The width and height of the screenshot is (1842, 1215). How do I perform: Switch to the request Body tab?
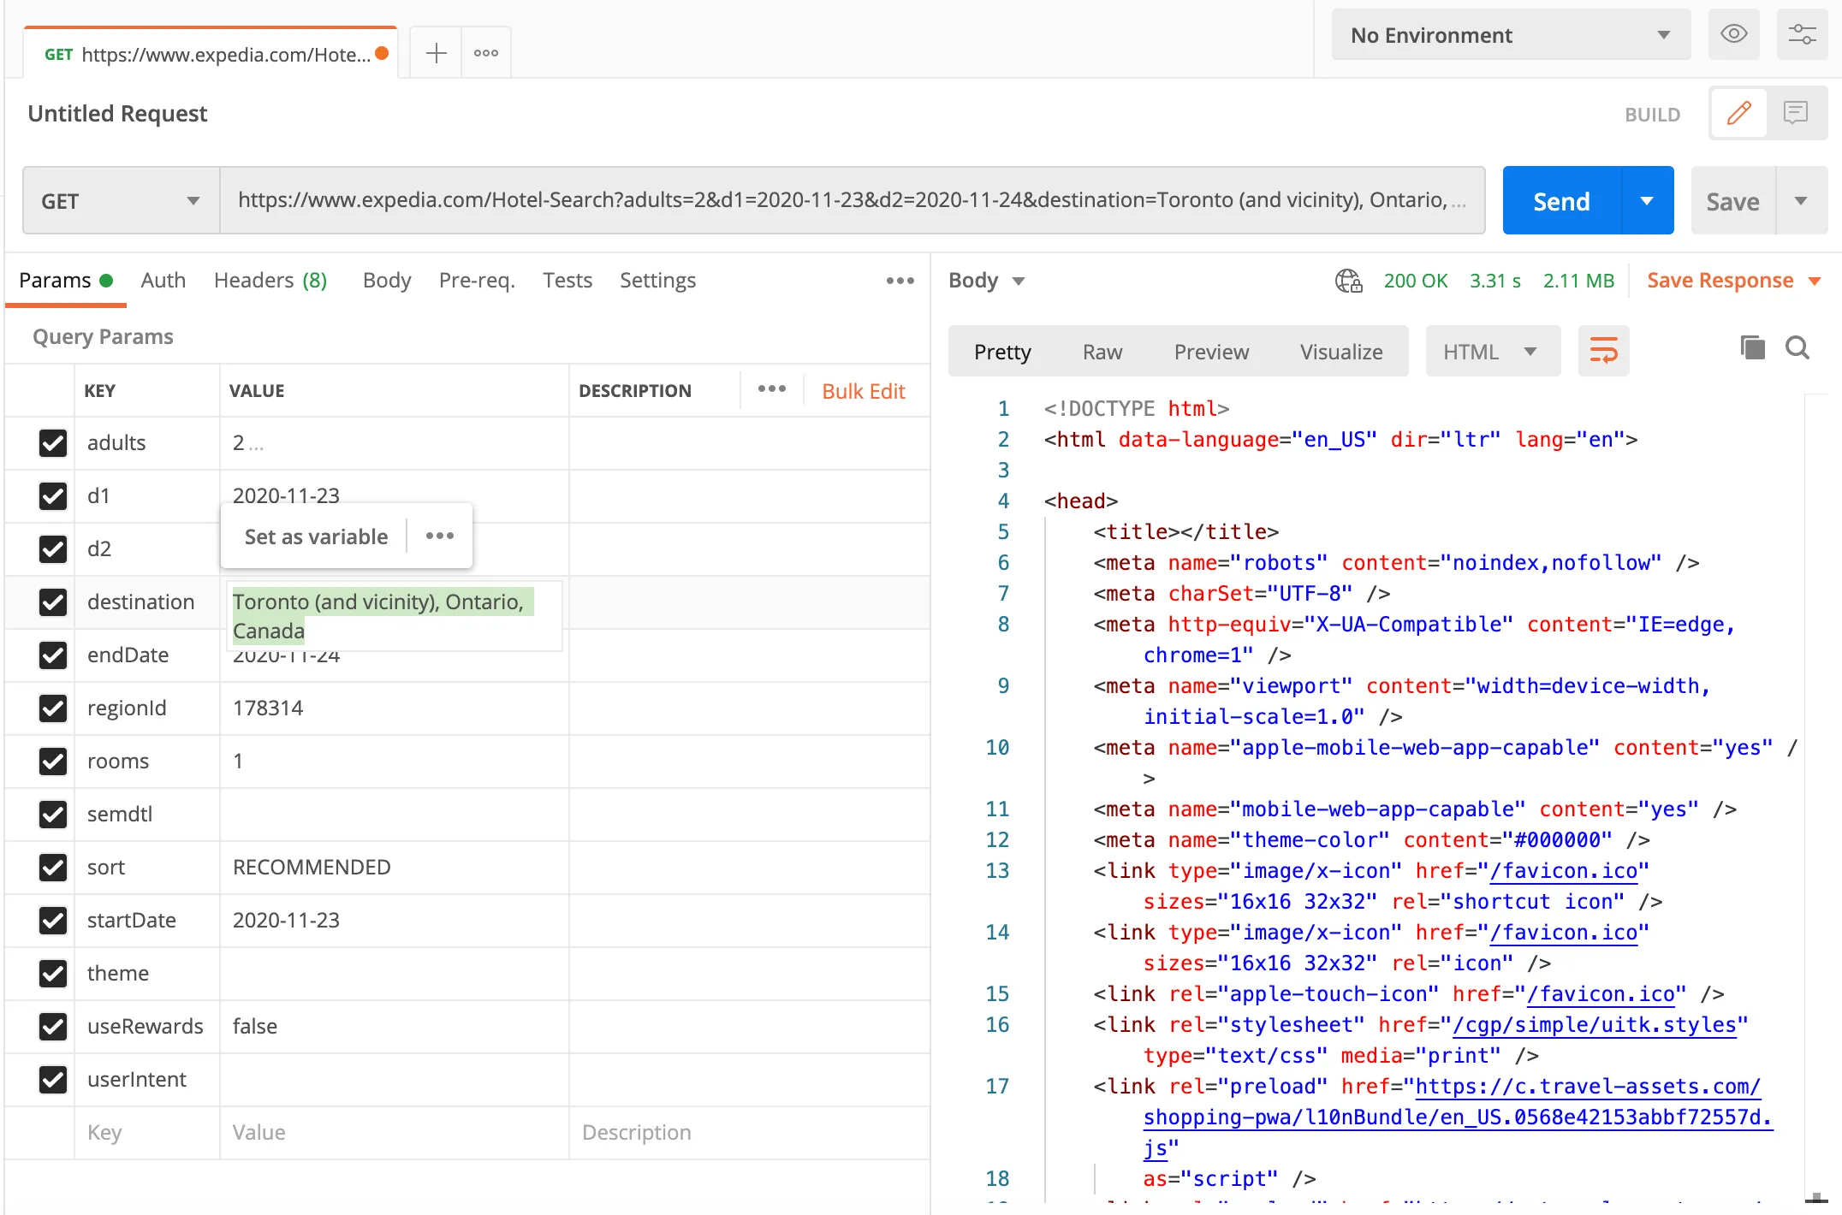387,281
